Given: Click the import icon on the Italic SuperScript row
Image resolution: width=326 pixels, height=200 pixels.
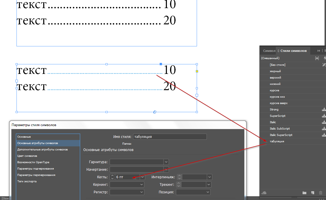Looking at the screenshot, I should 324,135.
